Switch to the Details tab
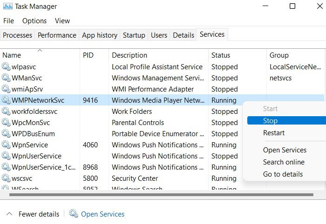 point(183,35)
